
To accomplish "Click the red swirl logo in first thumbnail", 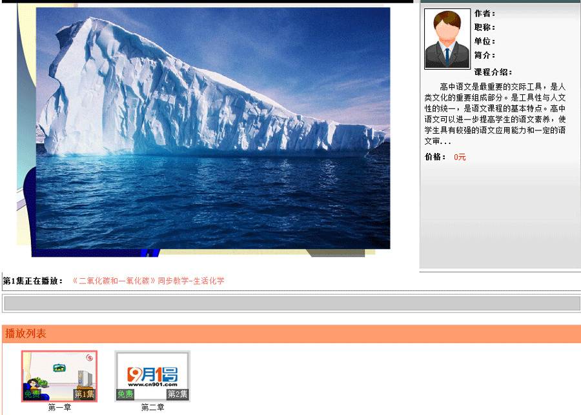I will [89, 358].
